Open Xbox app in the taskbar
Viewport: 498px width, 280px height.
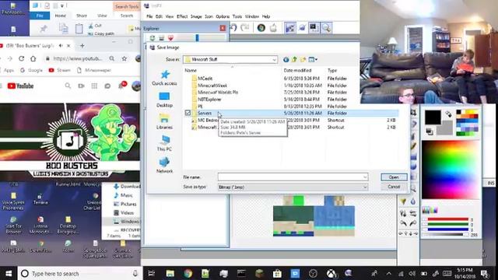(x=331, y=273)
